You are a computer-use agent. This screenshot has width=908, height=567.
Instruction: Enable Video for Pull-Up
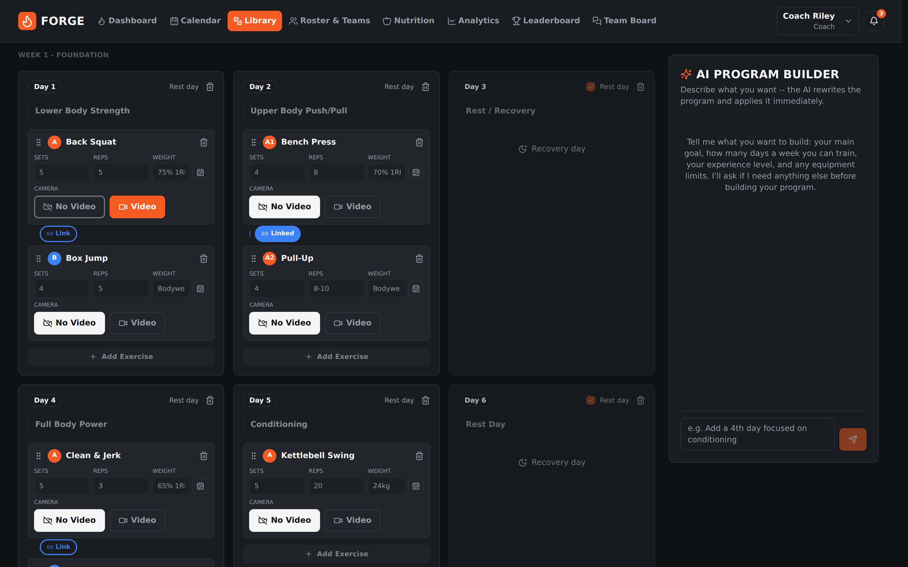tap(352, 323)
